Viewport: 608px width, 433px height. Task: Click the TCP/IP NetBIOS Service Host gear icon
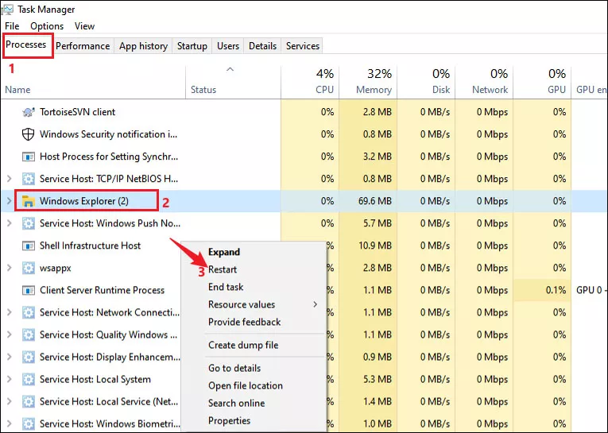[29, 179]
